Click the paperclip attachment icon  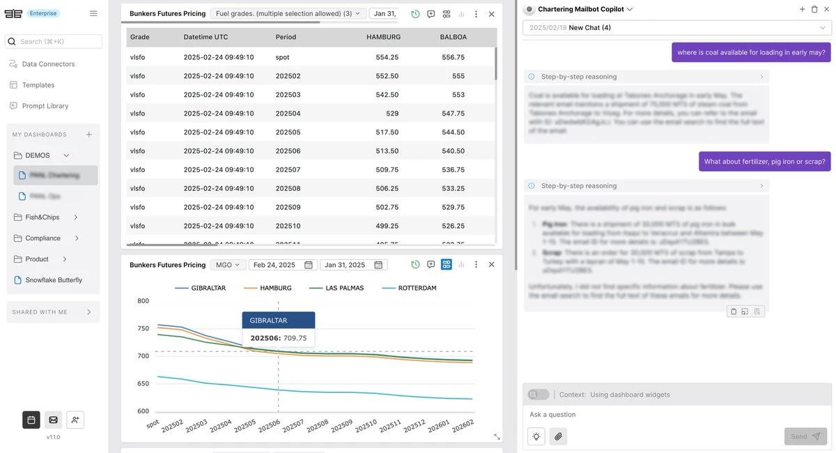point(558,436)
